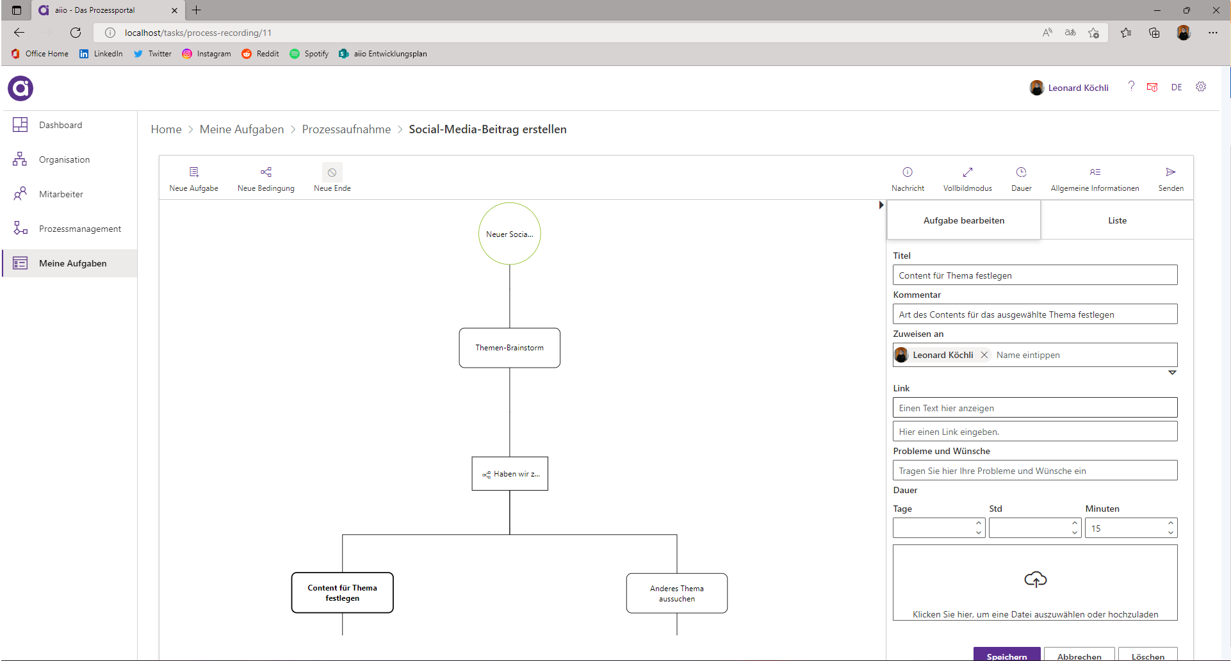
Task: Switch language using DE selector
Action: tap(1177, 87)
